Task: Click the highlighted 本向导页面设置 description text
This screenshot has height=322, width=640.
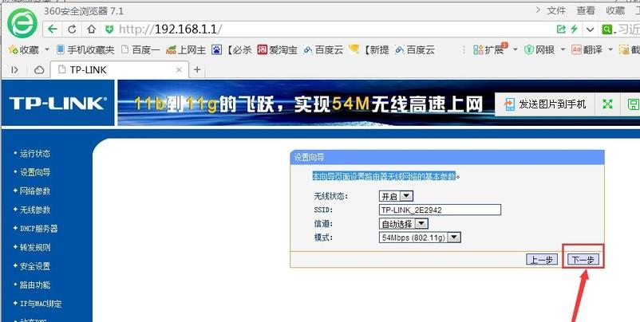Action: pyautogui.click(x=384, y=176)
